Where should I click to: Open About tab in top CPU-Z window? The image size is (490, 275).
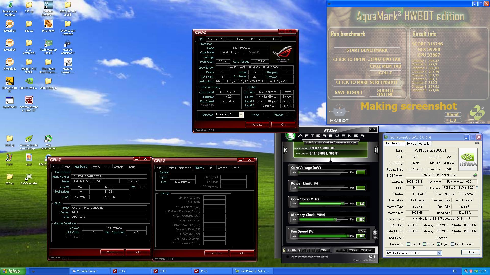click(276, 39)
